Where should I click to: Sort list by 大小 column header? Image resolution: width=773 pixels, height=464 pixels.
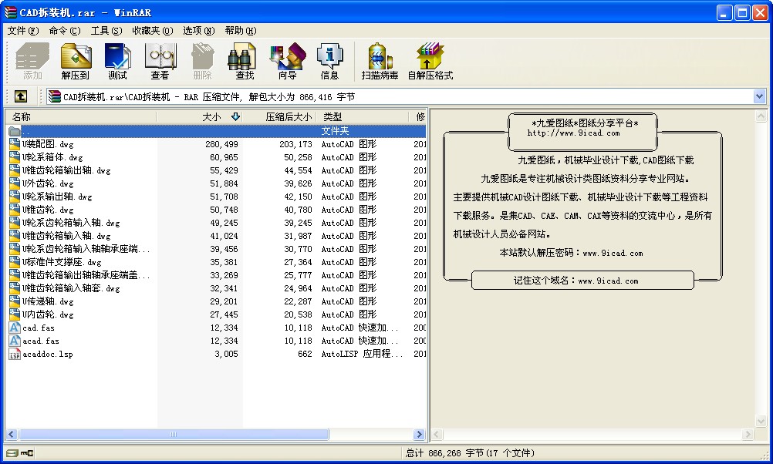211,117
